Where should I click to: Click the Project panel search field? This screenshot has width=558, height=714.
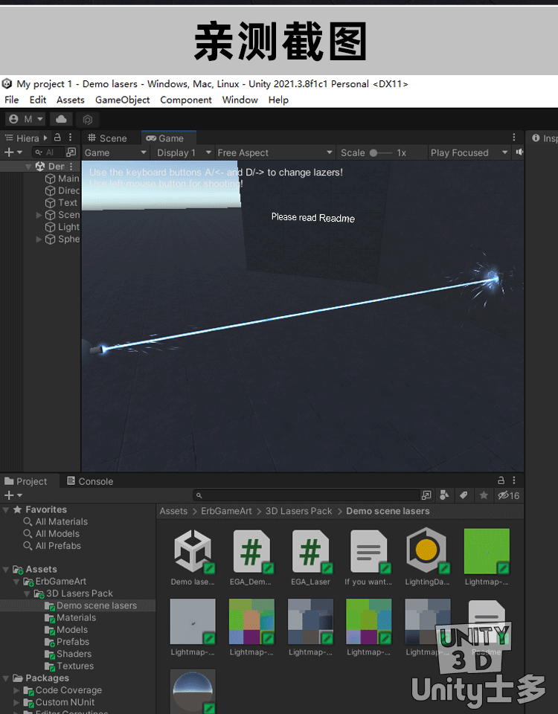coord(305,495)
